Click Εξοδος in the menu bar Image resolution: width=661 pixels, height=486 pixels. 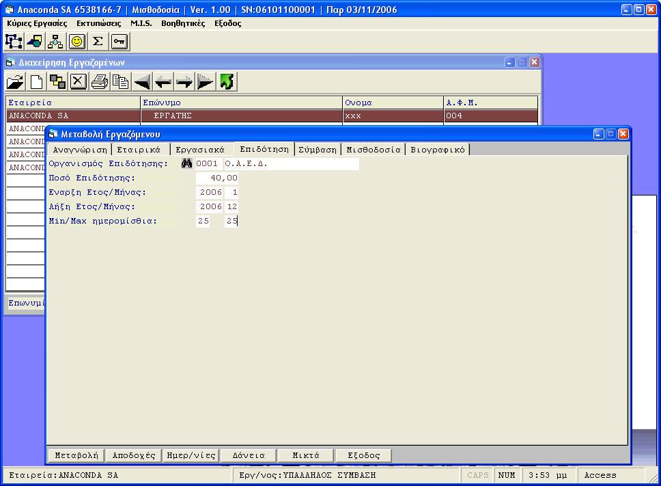(x=227, y=23)
